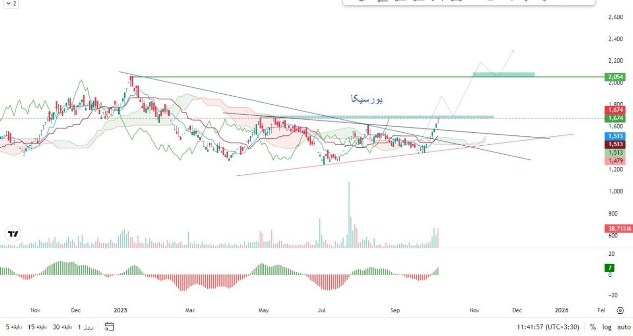This screenshot has height=336, width=633.
Task: Toggle percent scale mode
Action: pos(592,327)
